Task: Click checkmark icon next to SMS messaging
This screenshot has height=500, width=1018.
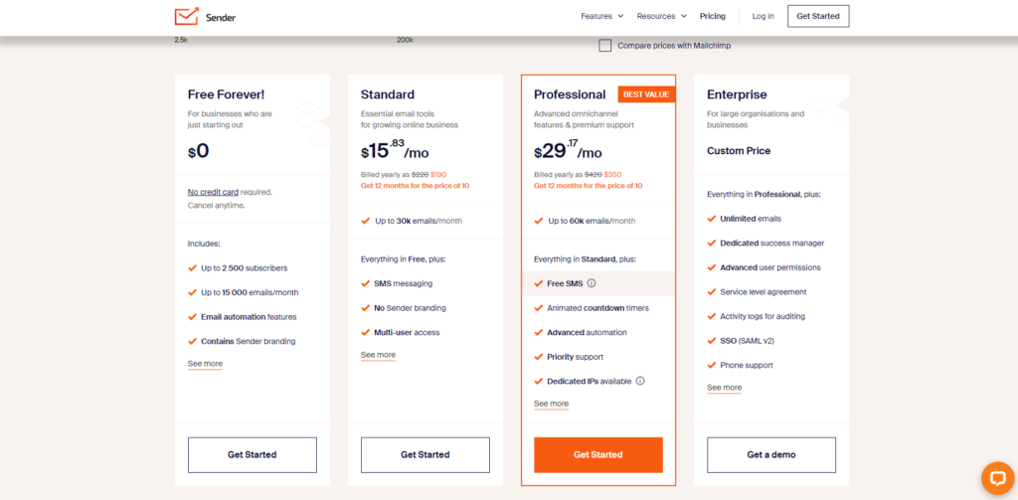Action: pyautogui.click(x=366, y=283)
